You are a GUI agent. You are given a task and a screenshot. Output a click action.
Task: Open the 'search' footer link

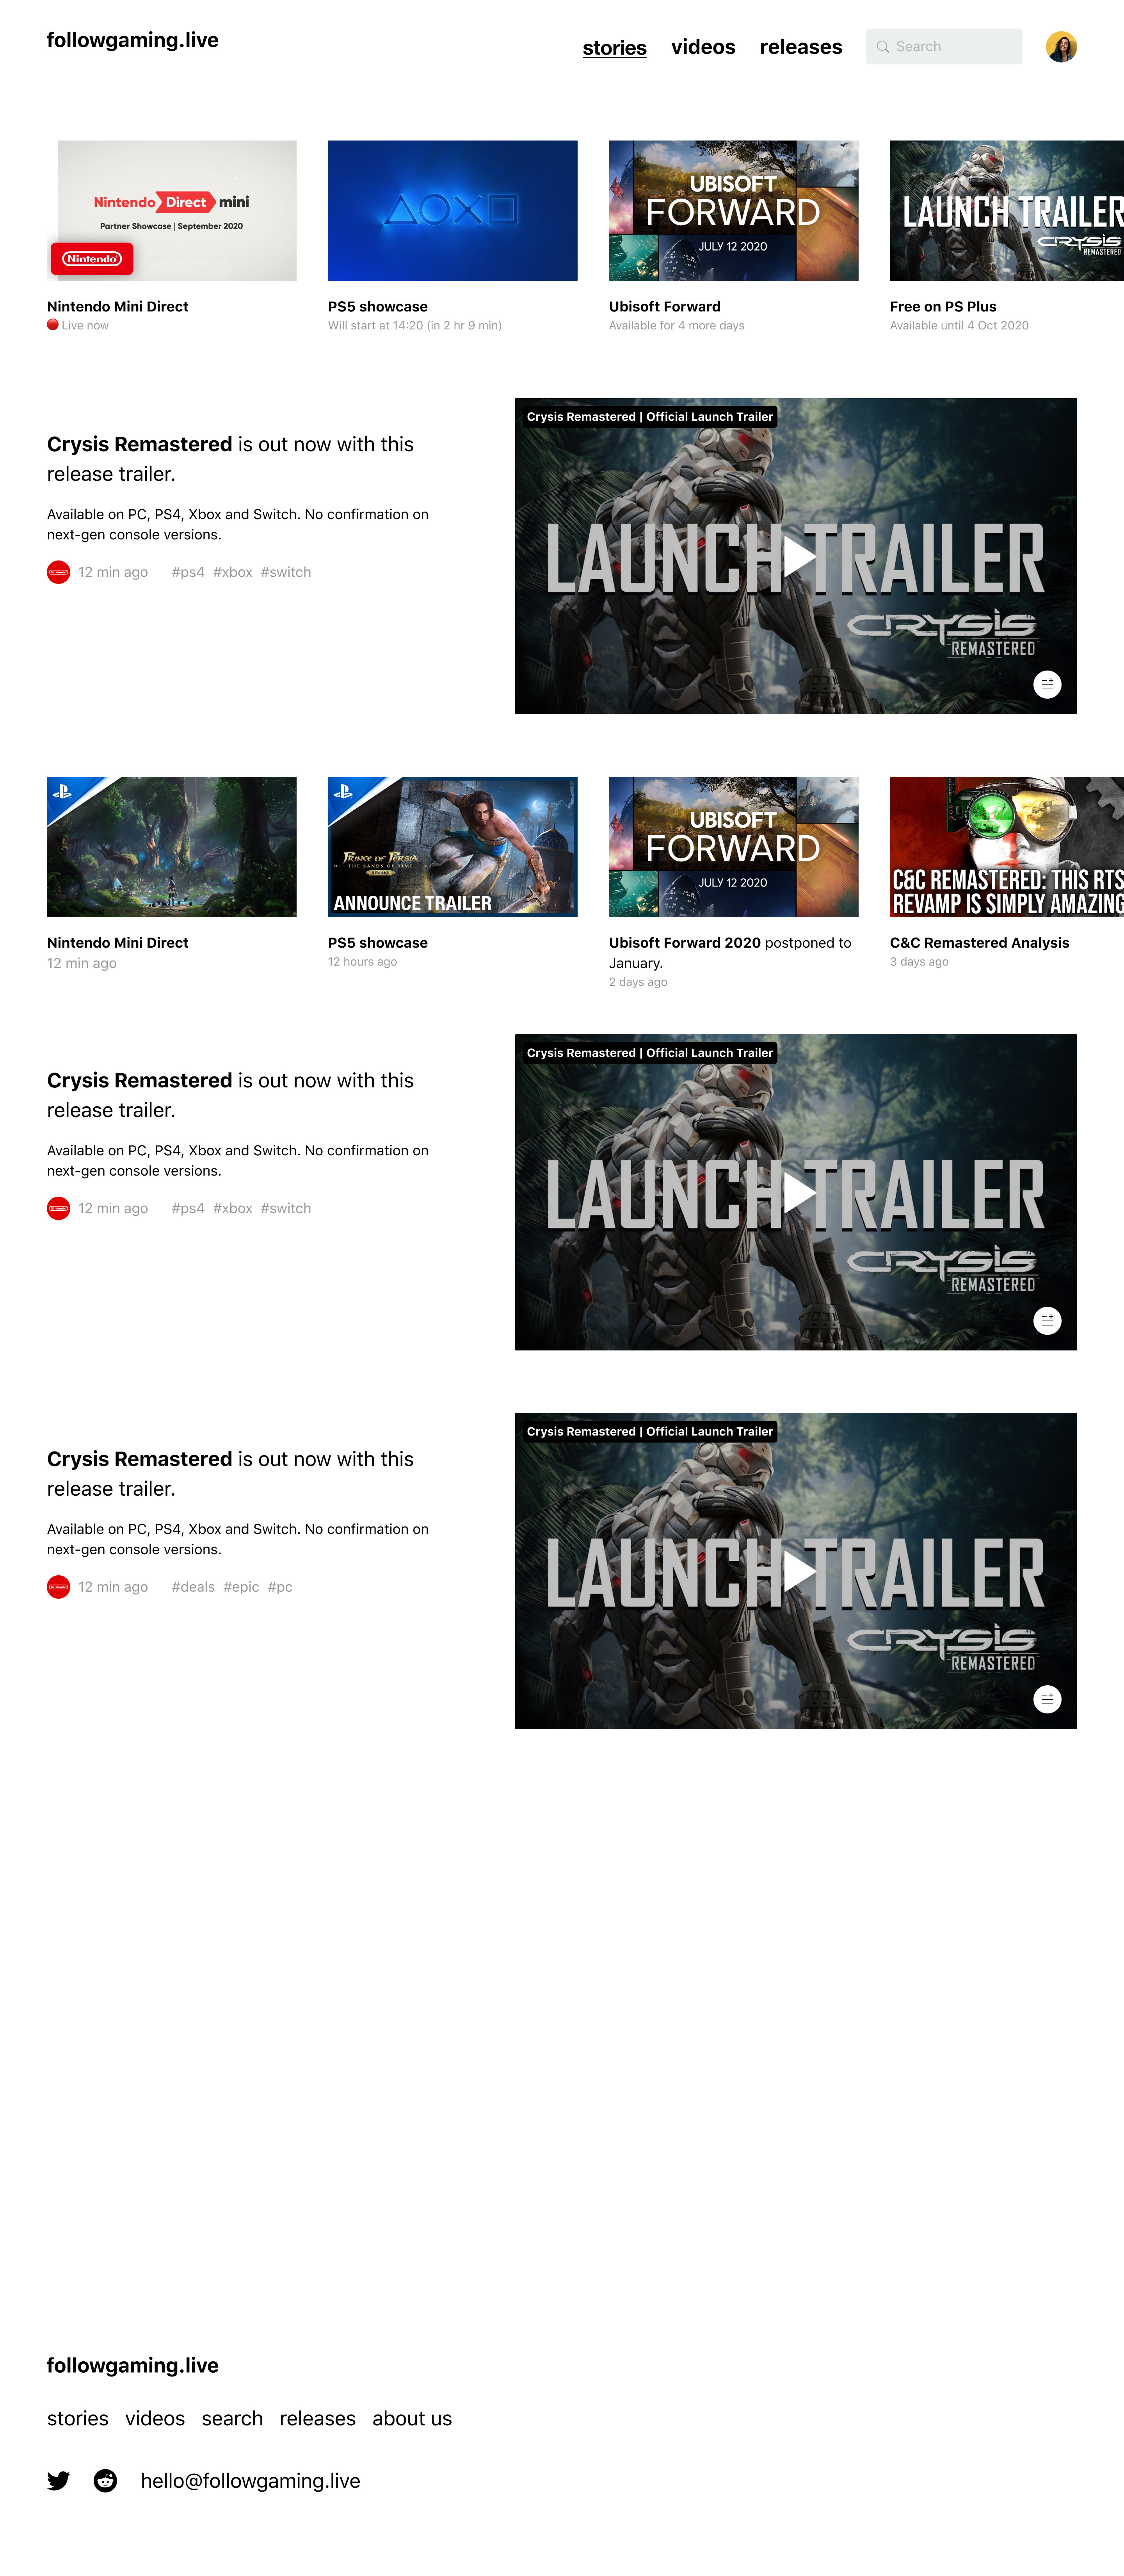pyautogui.click(x=232, y=2419)
